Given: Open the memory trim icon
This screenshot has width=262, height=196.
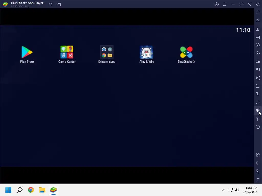Looking at the screenshot, I should 258,62.
